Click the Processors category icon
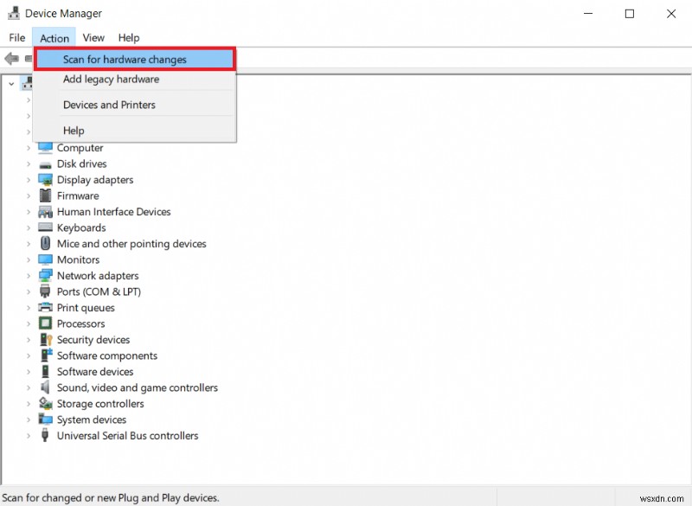 [46, 324]
